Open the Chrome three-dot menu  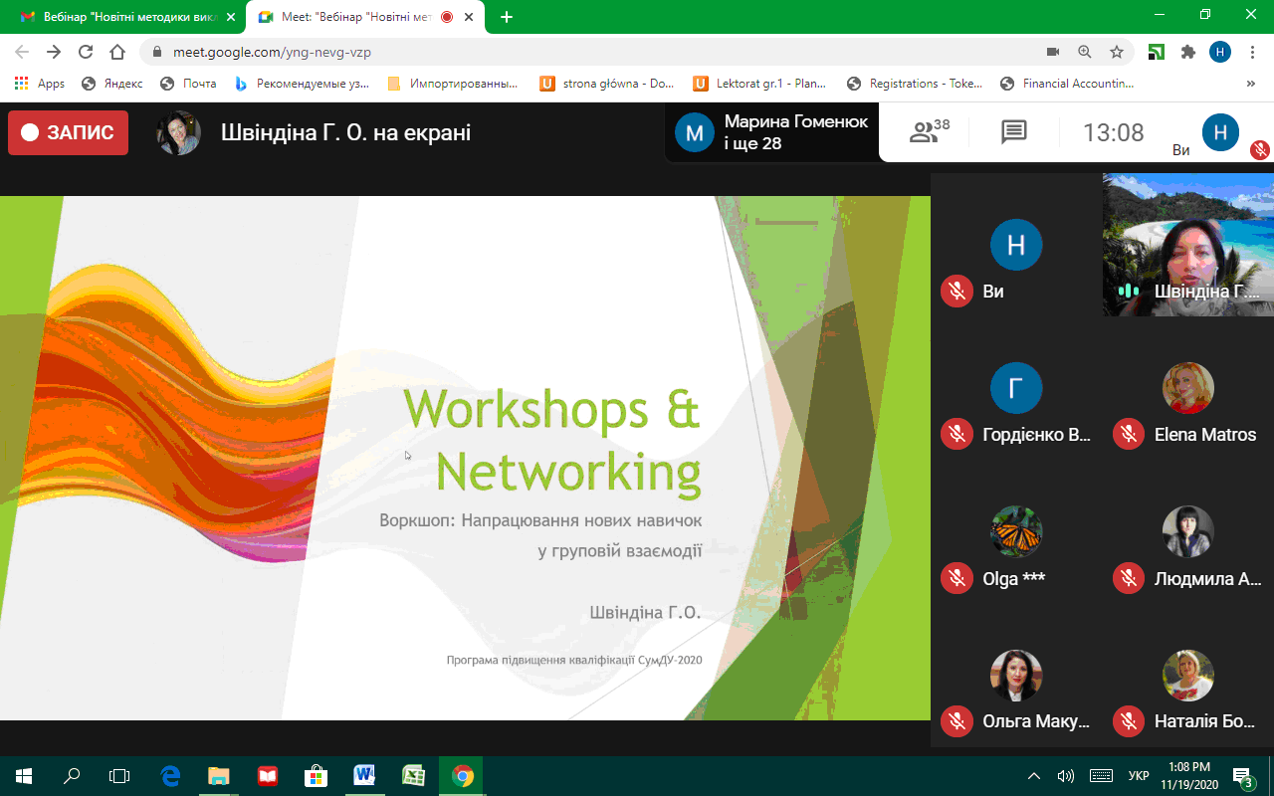click(1251, 52)
